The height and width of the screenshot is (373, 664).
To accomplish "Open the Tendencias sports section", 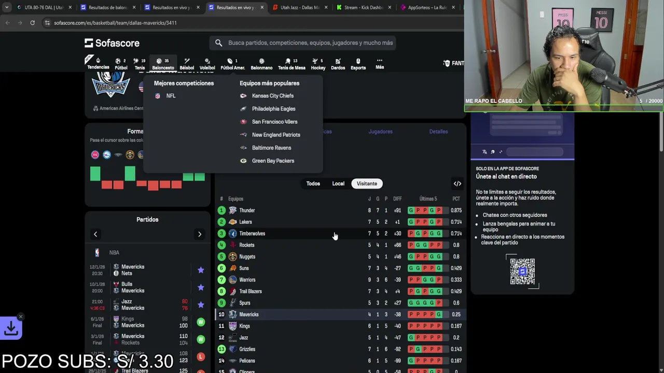I will click(x=98, y=64).
